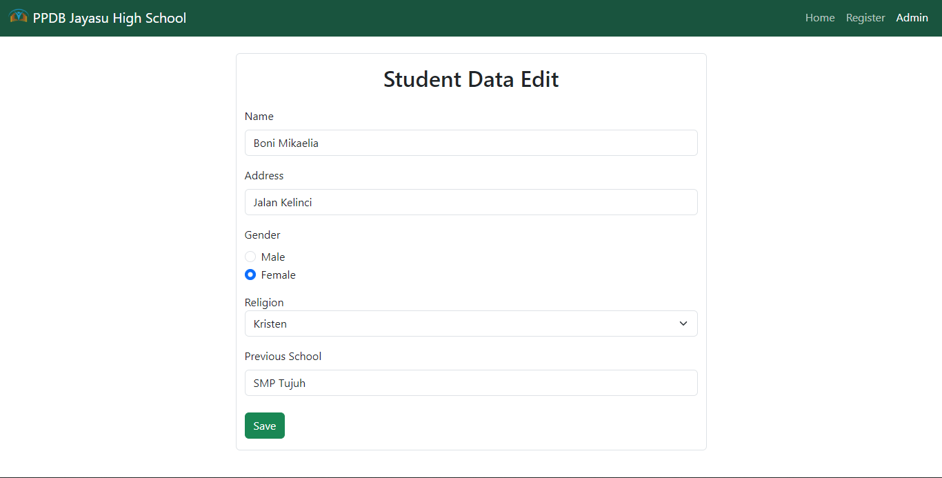Select the Male gender radio button
Viewport: 942px width, 478px height.
point(250,257)
